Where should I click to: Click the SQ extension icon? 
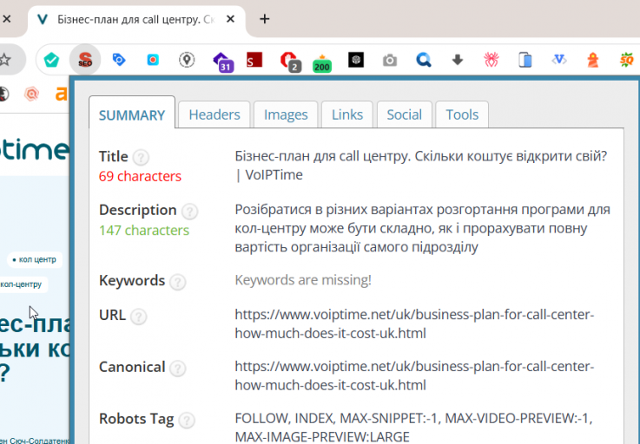(627, 60)
